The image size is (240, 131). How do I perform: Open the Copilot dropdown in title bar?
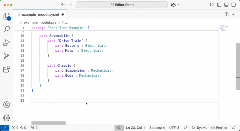pyautogui.click(x=175, y=5)
